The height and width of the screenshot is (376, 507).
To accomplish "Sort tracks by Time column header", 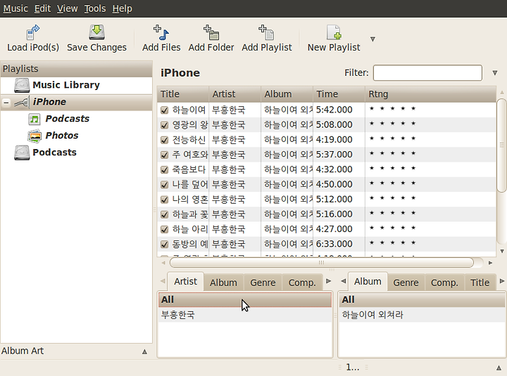I will (x=339, y=94).
